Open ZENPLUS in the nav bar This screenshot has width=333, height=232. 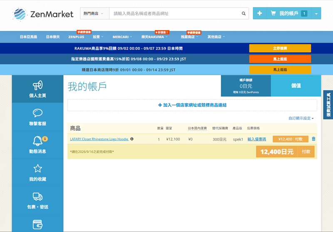pyautogui.click(x=76, y=37)
